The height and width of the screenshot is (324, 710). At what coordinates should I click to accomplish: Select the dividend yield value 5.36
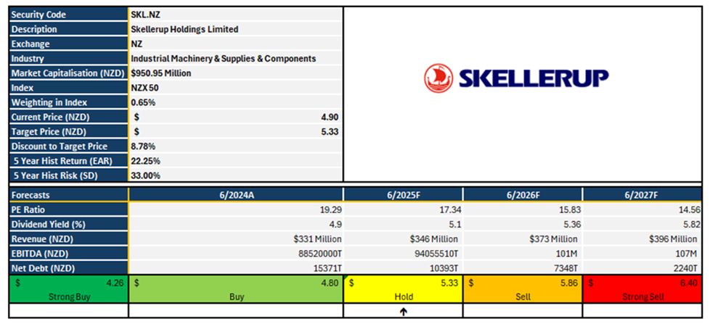(x=523, y=224)
